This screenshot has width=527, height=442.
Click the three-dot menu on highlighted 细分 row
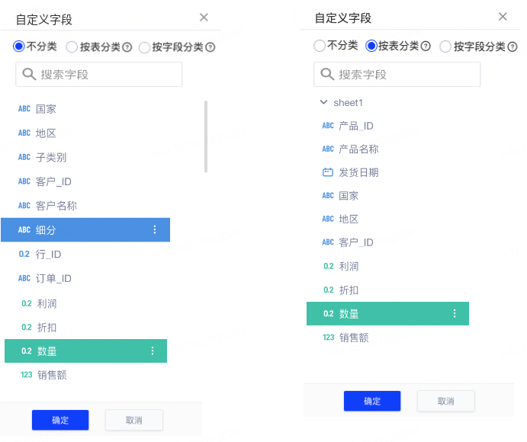pyautogui.click(x=155, y=229)
